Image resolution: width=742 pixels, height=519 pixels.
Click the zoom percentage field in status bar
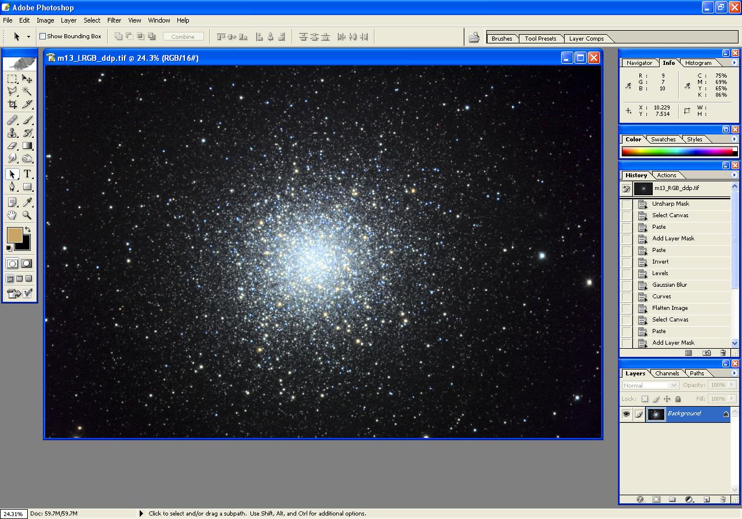(13, 514)
